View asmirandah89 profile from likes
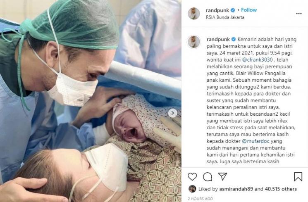The height and width of the screenshot is (202, 308). pos(236,189)
